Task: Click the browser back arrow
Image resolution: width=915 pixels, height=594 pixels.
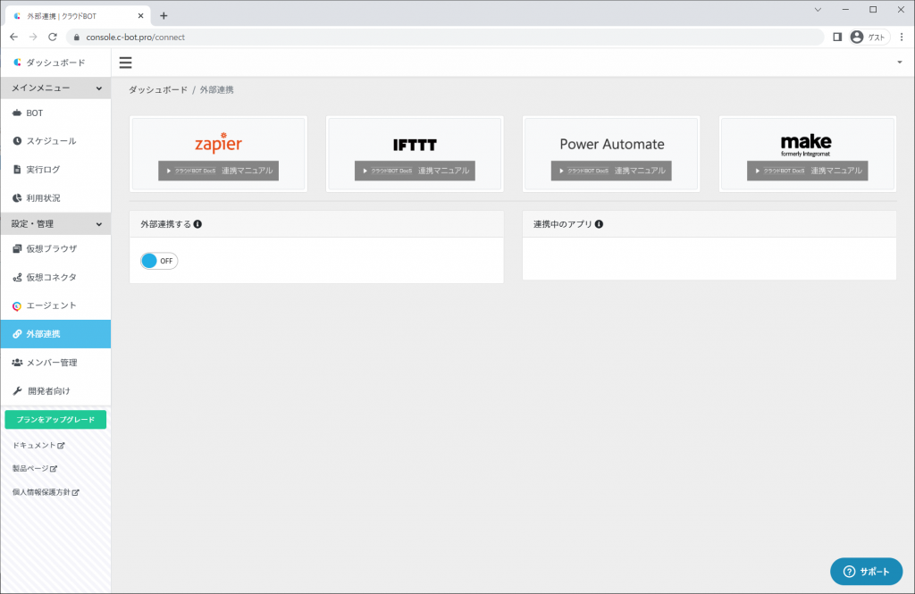Action: [x=14, y=37]
